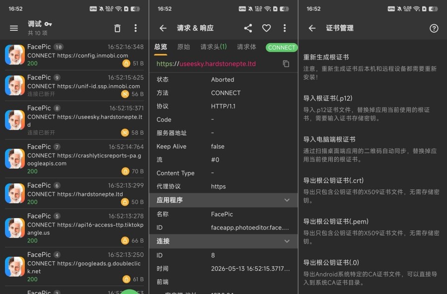Select FacePic application name value

[222, 214]
